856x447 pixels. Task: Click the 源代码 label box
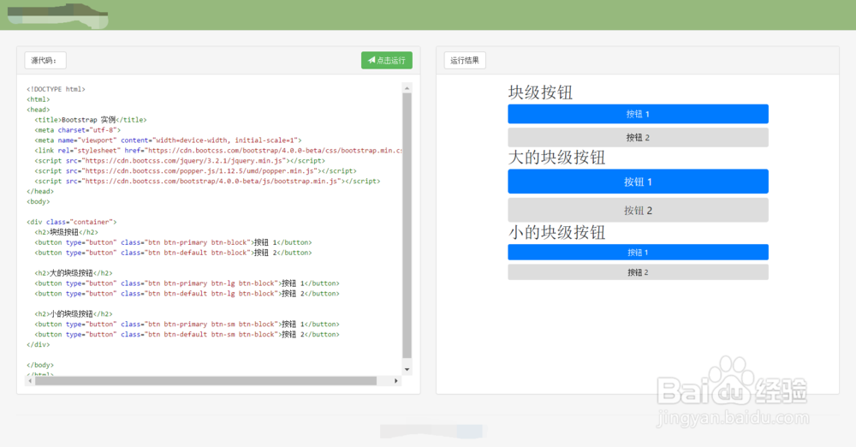pos(45,60)
